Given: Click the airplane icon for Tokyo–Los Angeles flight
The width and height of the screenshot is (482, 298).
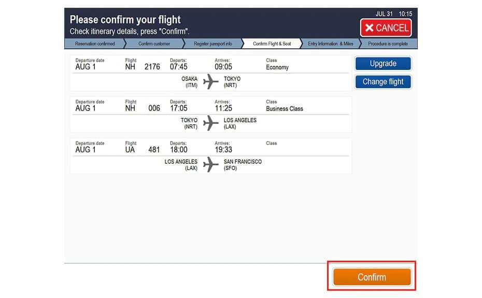Looking at the screenshot, I should 210,123.
